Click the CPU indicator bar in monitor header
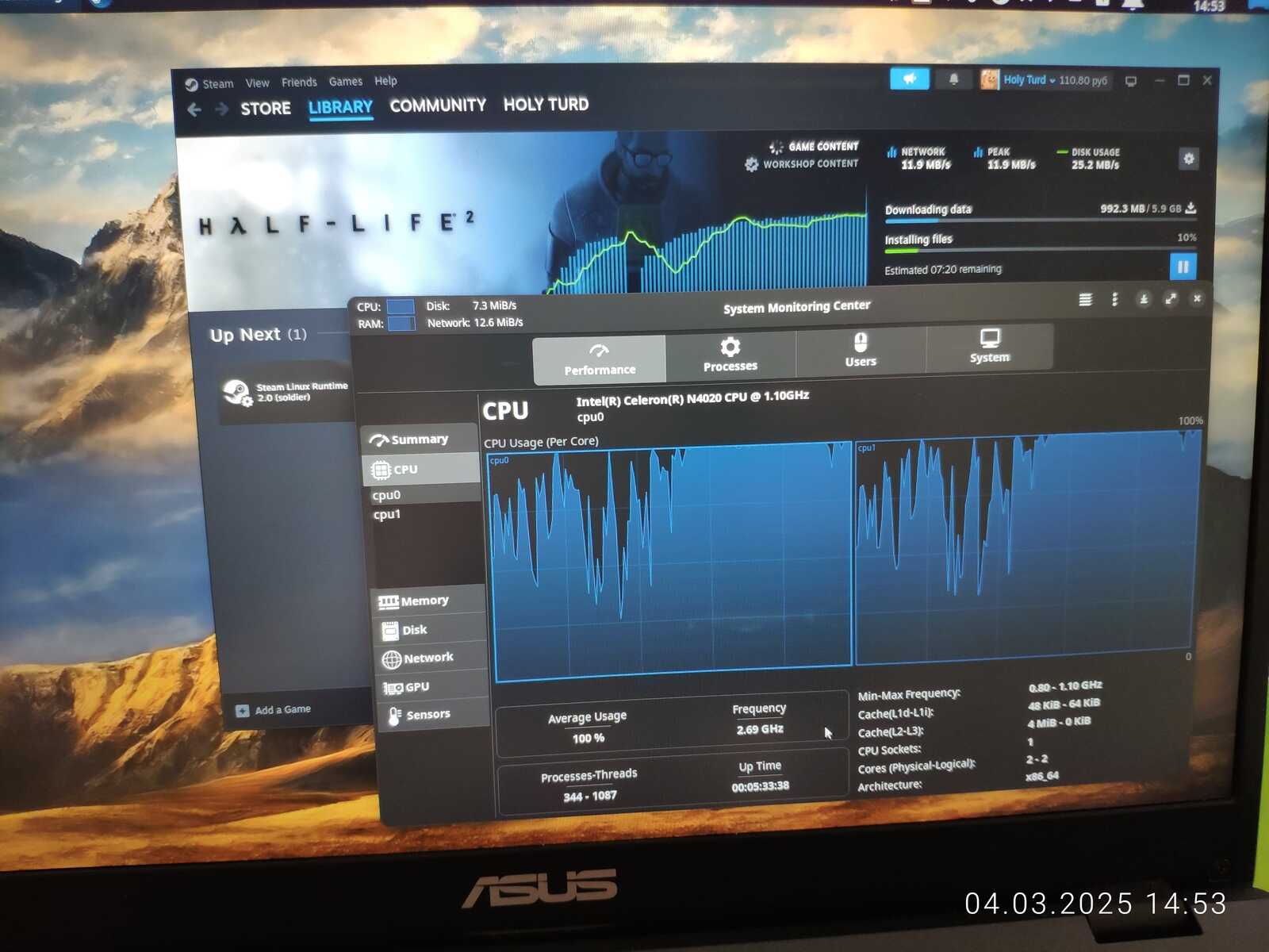 (401, 306)
